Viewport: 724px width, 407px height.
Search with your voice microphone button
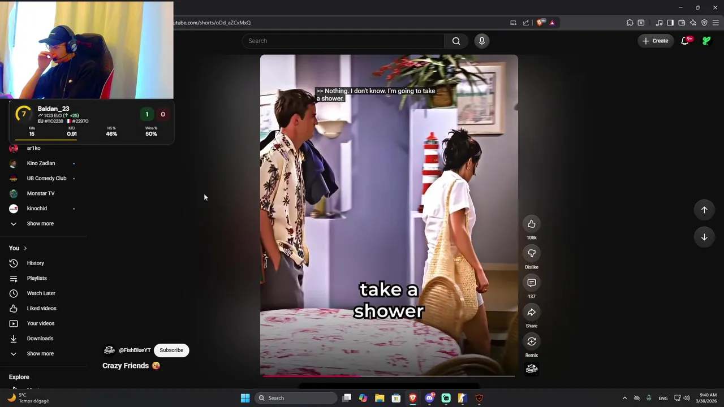tap(482, 41)
